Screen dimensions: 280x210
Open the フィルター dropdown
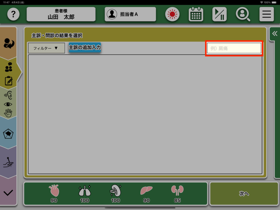(x=46, y=48)
